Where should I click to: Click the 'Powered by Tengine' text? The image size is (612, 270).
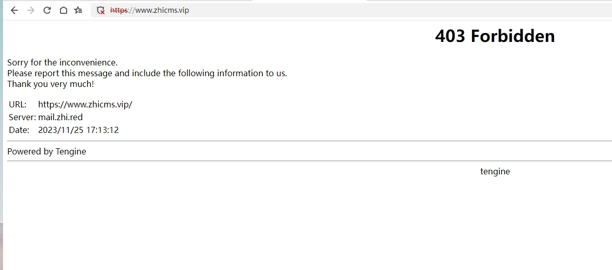(47, 151)
